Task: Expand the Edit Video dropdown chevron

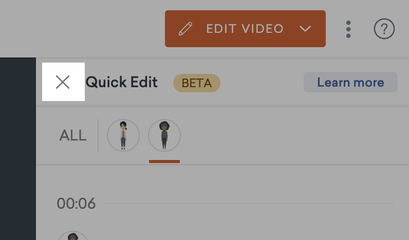Action: tap(305, 29)
